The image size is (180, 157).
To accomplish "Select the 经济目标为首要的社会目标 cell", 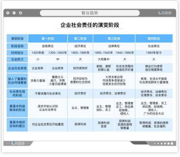I will pyautogui.click(x=80, y=80).
